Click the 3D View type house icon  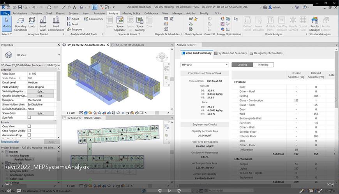click(x=9, y=55)
